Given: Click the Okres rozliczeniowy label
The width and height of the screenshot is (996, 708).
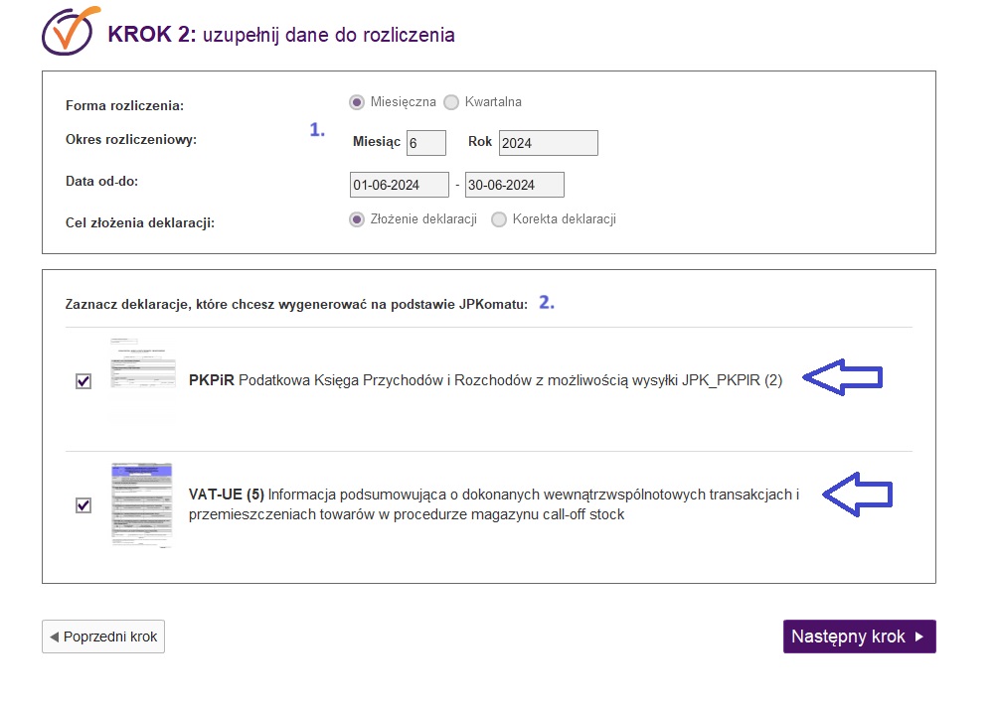Looking at the screenshot, I should point(131,140).
